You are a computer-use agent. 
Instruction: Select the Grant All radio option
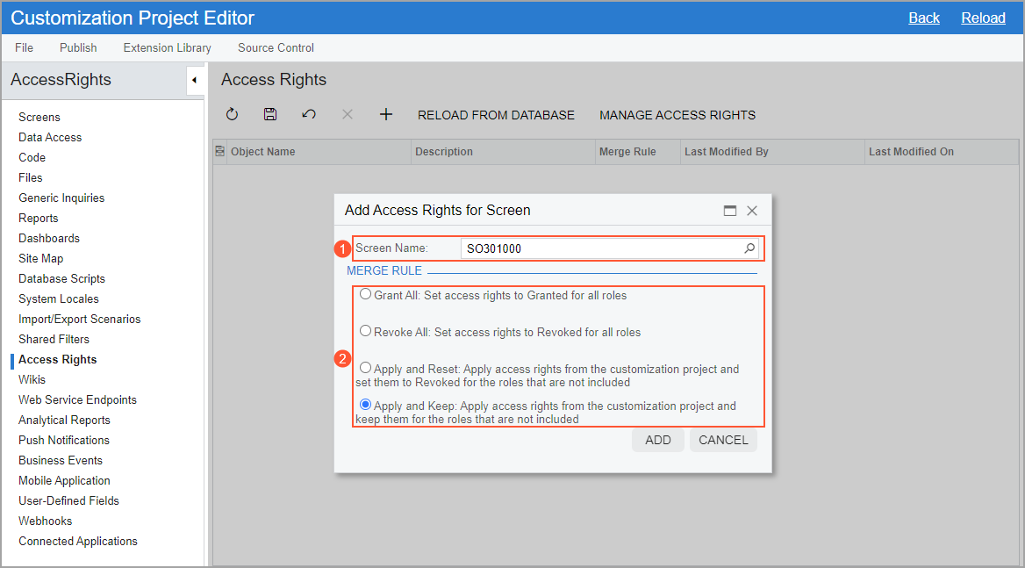coord(365,295)
